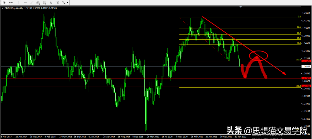Choose the Horizontal Line drawing tool
Screen dimensions: 312x139
[25, 3]
